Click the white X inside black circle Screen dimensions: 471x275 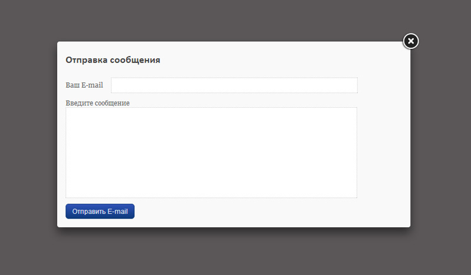tap(410, 41)
